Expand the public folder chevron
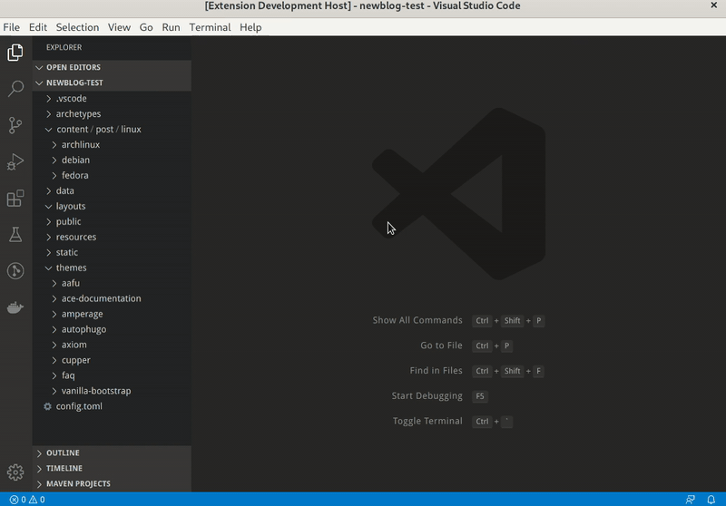Viewport: 726px width, 506px height. tap(49, 221)
